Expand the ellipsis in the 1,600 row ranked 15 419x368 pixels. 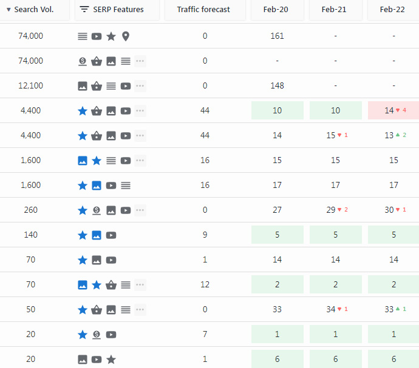tap(140, 161)
